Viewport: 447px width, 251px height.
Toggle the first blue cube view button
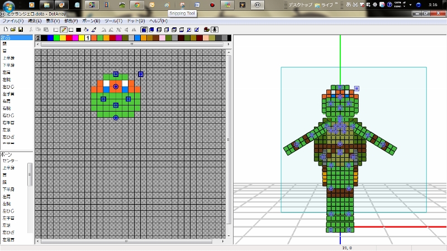pos(144,30)
